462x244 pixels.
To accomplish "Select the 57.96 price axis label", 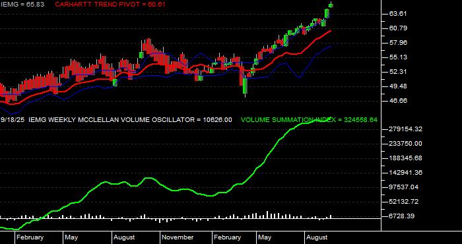I will (x=397, y=43).
